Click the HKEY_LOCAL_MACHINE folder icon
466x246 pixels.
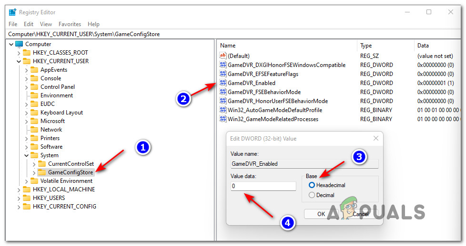[27, 189]
